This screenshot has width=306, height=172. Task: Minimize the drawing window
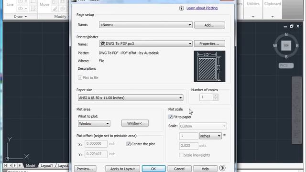pyautogui.click(x=285, y=26)
